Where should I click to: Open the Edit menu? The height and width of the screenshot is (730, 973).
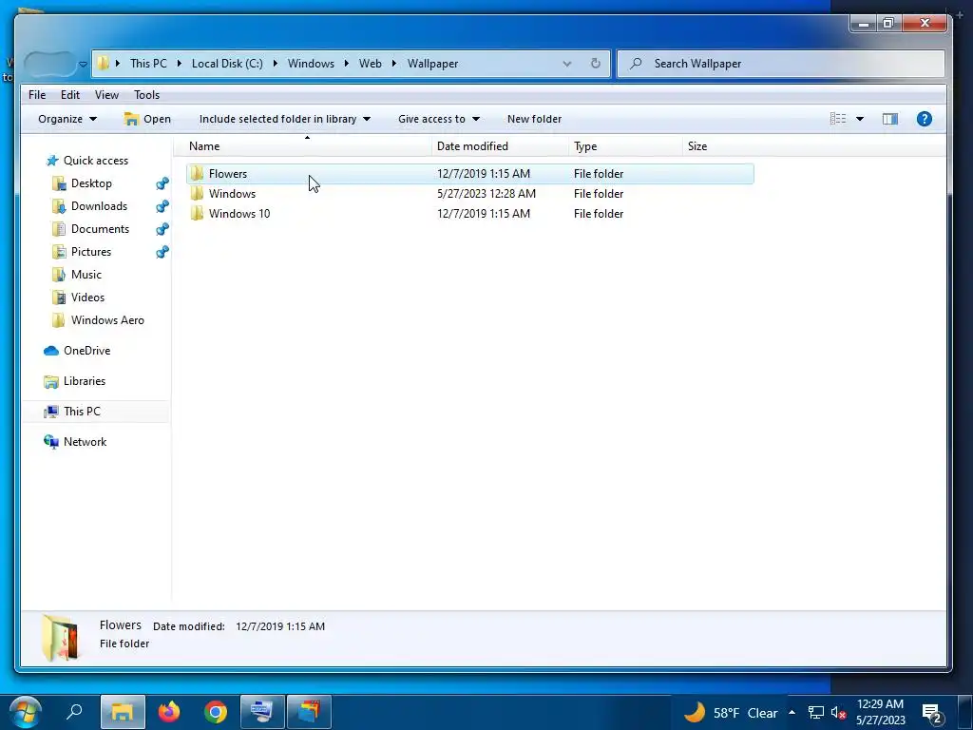pos(70,95)
